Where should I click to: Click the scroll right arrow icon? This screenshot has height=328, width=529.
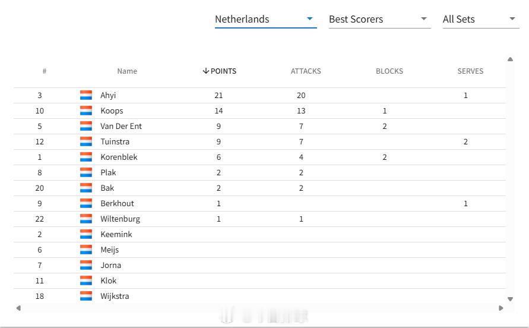click(501, 308)
